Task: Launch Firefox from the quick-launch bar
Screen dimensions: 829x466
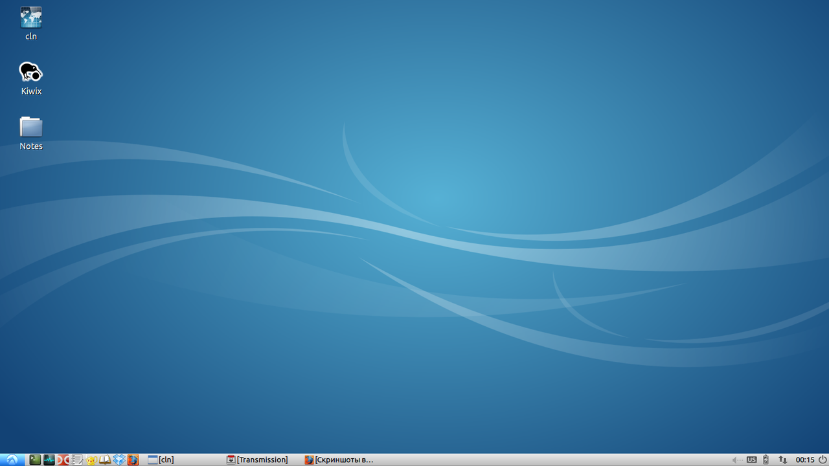Action: coord(133,460)
